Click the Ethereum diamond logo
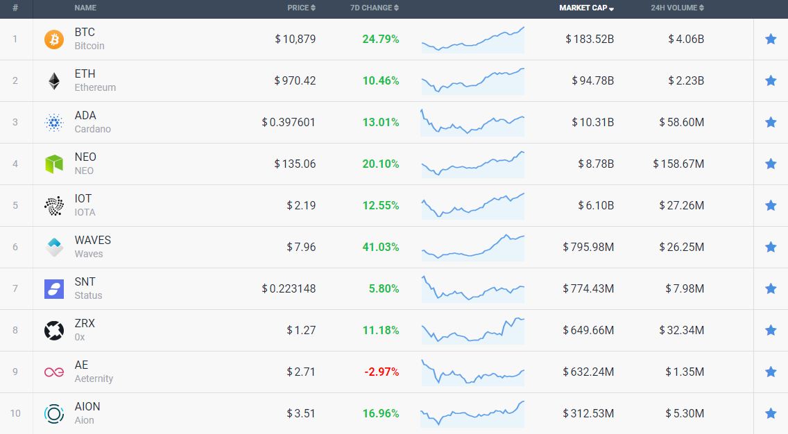The height and width of the screenshot is (434, 788). pyautogui.click(x=54, y=81)
